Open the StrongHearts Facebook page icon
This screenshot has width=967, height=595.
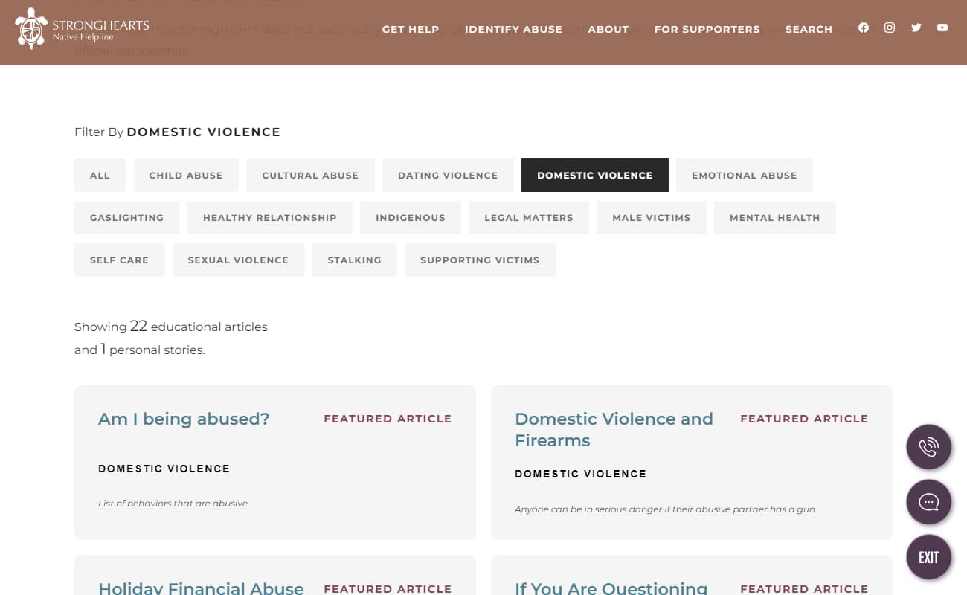click(x=864, y=28)
